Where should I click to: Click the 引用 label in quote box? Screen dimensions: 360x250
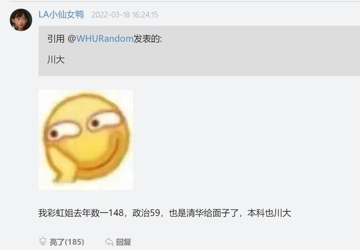coord(56,39)
